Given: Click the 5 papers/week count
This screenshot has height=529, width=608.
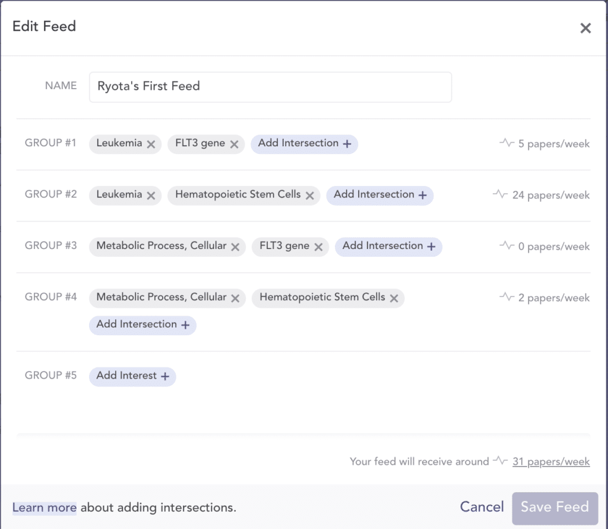Looking at the screenshot, I should coord(554,144).
